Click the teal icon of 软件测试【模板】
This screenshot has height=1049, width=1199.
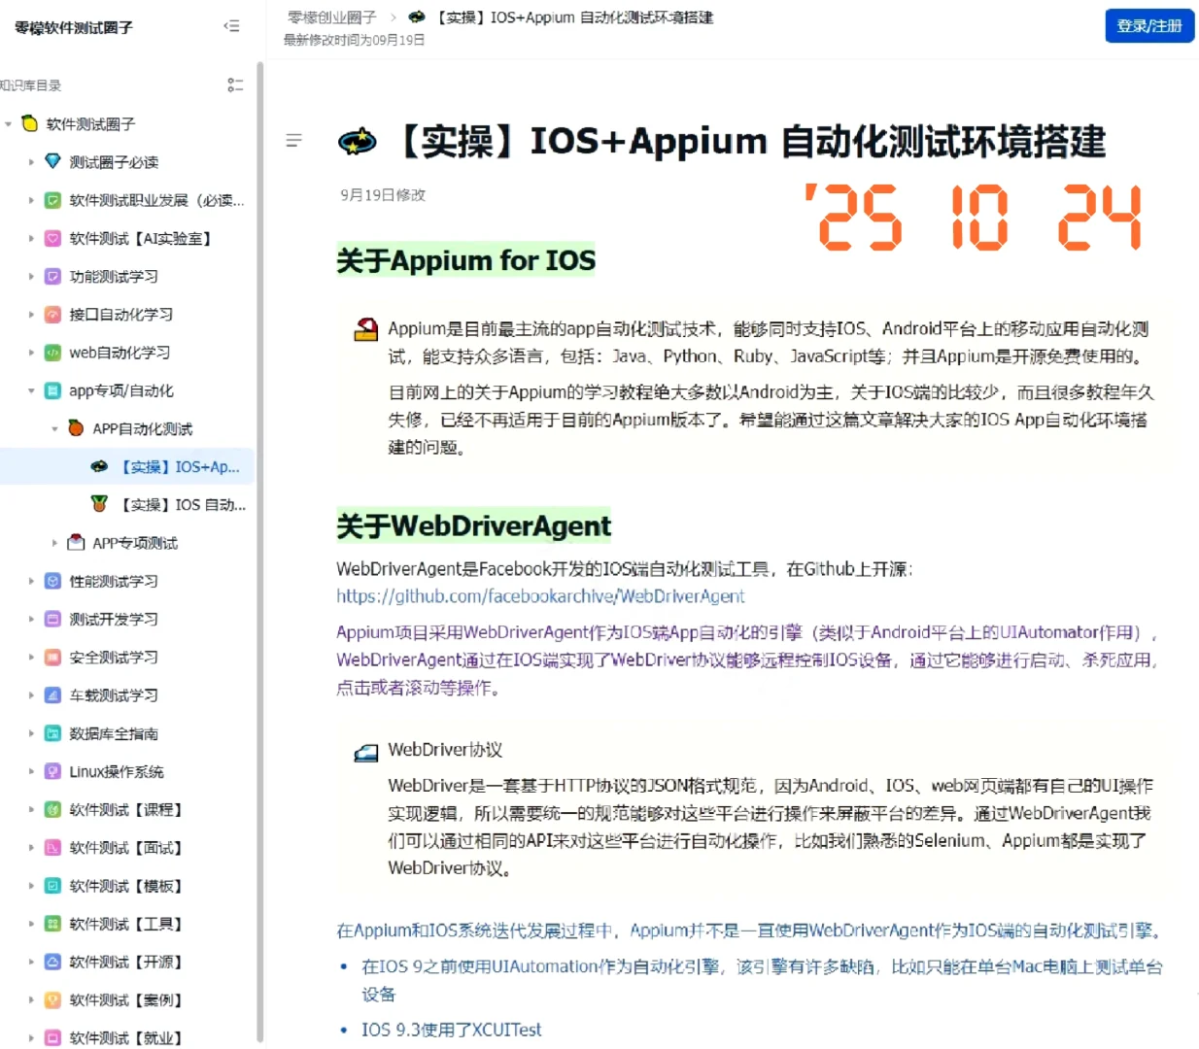tap(53, 886)
